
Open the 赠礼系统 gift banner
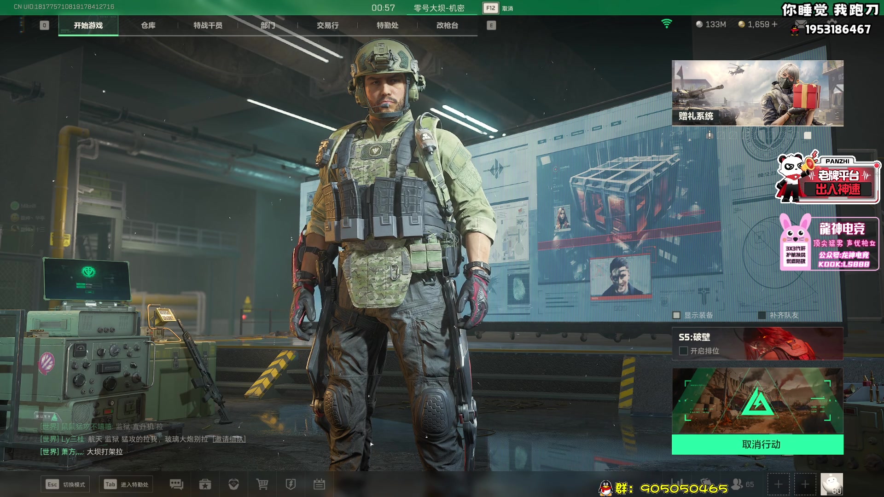tap(757, 93)
